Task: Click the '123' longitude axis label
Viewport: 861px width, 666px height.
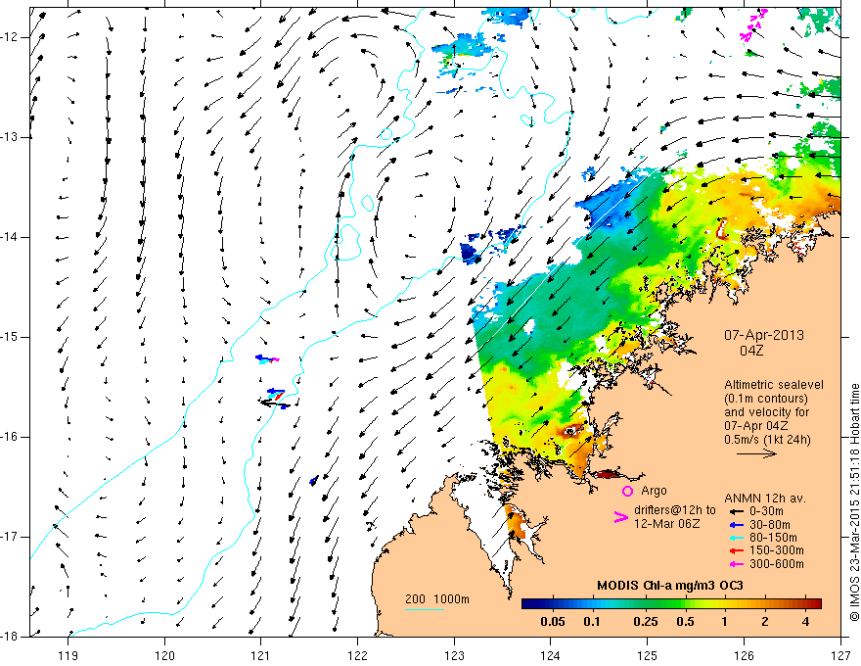Action: point(454,656)
